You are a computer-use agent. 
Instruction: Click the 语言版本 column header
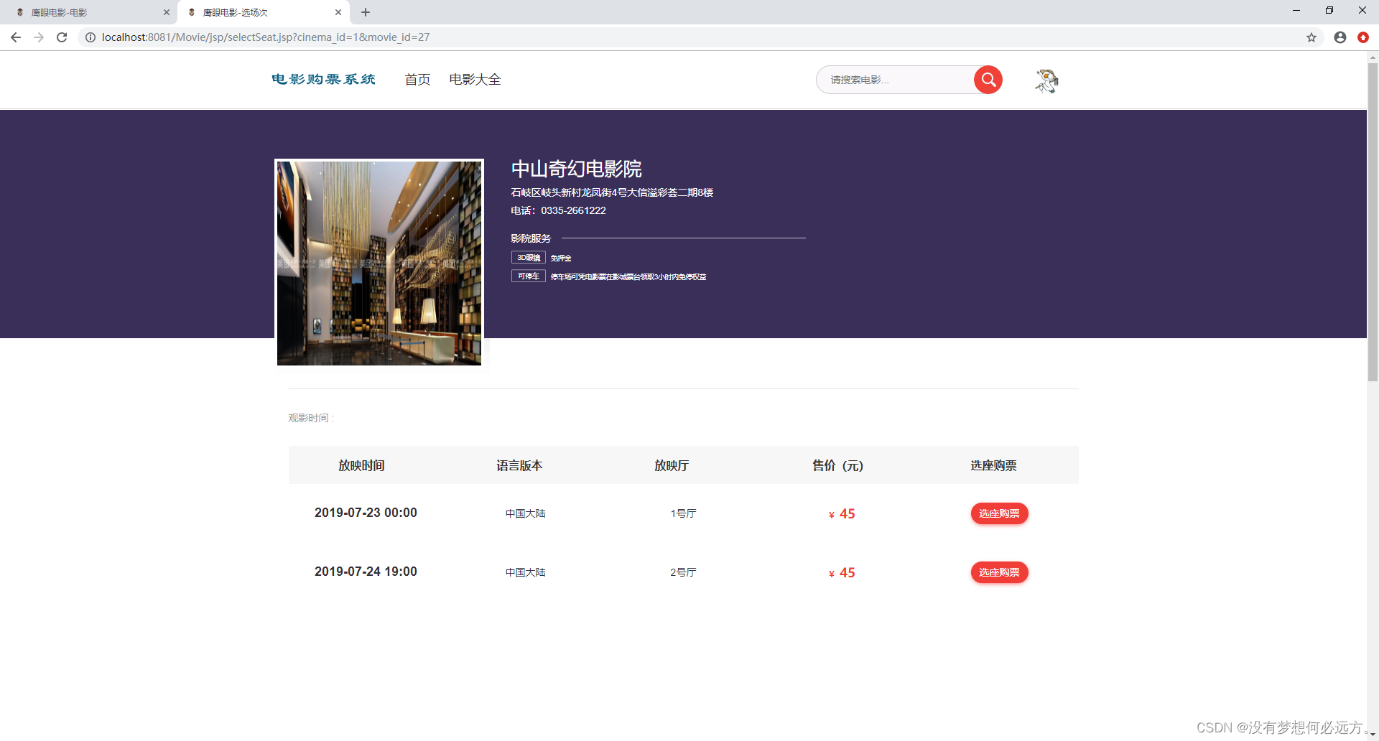point(519,465)
